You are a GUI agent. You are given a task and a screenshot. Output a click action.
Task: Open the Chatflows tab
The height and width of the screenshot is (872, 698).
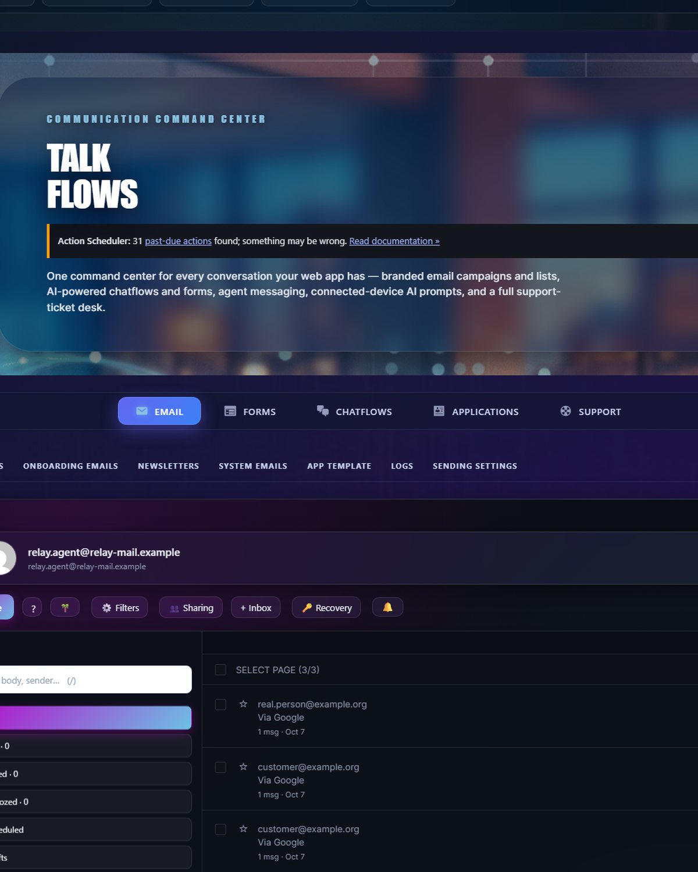pyautogui.click(x=354, y=412)
